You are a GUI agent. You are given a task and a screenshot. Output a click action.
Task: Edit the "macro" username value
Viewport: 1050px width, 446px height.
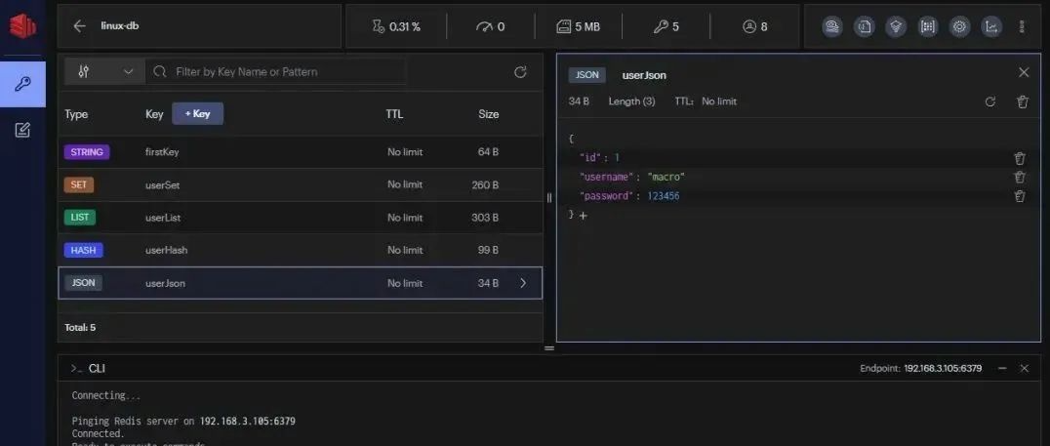[666, 177]
